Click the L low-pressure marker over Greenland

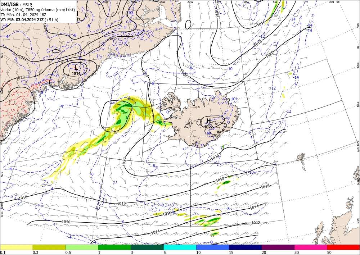tap(76, 67)
